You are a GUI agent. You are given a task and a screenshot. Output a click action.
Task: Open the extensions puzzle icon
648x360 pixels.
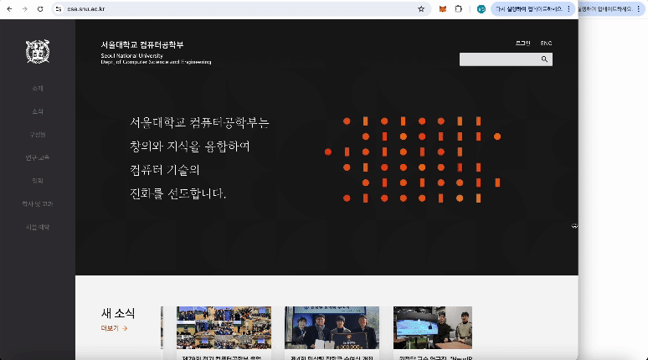pos(458,8)
